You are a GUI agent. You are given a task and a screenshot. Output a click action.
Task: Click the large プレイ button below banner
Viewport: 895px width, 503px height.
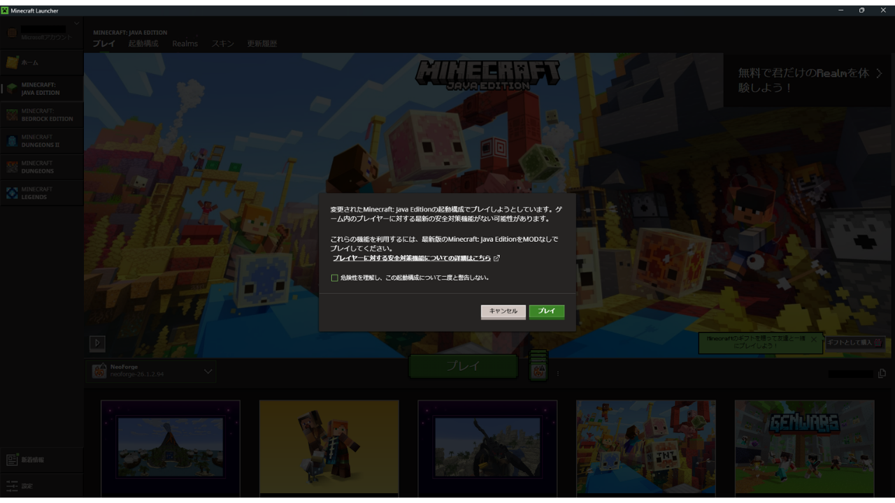click(463, 366)
